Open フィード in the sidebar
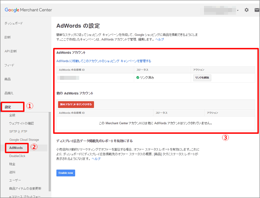 [x=9, y=65]
